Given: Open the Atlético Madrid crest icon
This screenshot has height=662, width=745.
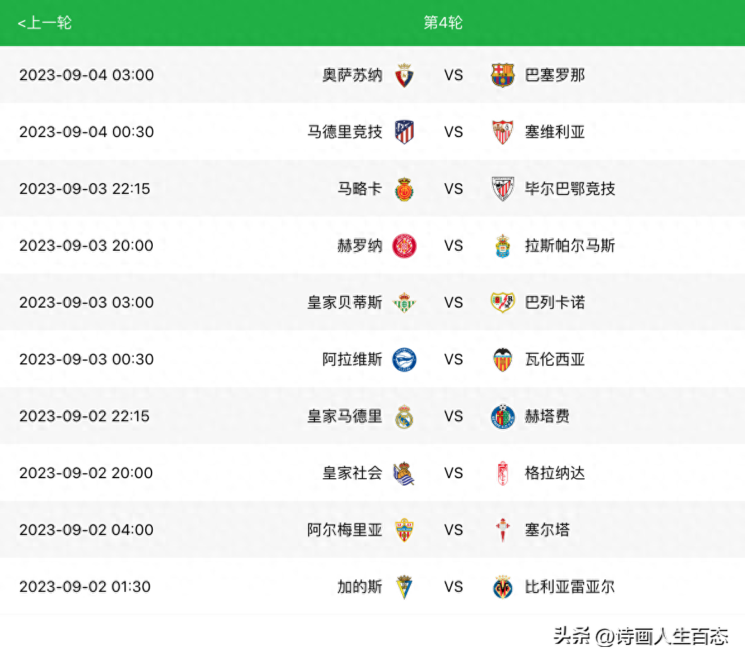Looking at the screenshot, I should [x=404, y=131].
